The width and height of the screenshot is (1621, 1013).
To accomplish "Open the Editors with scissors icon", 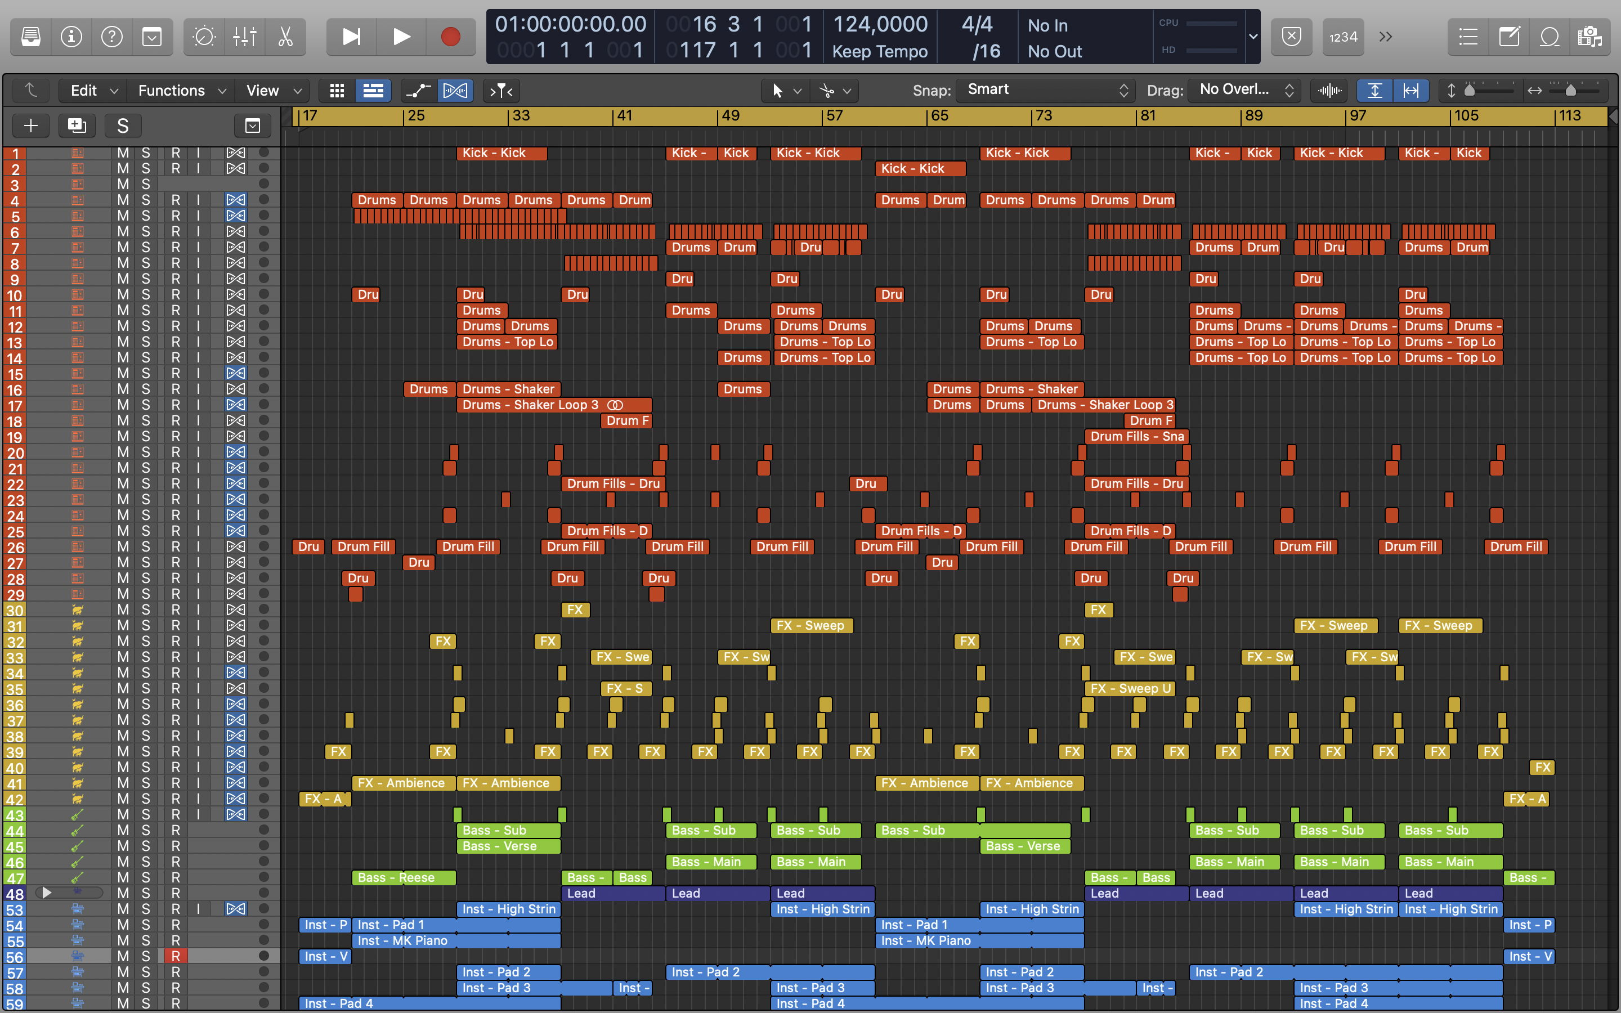I will pos(285,37).
